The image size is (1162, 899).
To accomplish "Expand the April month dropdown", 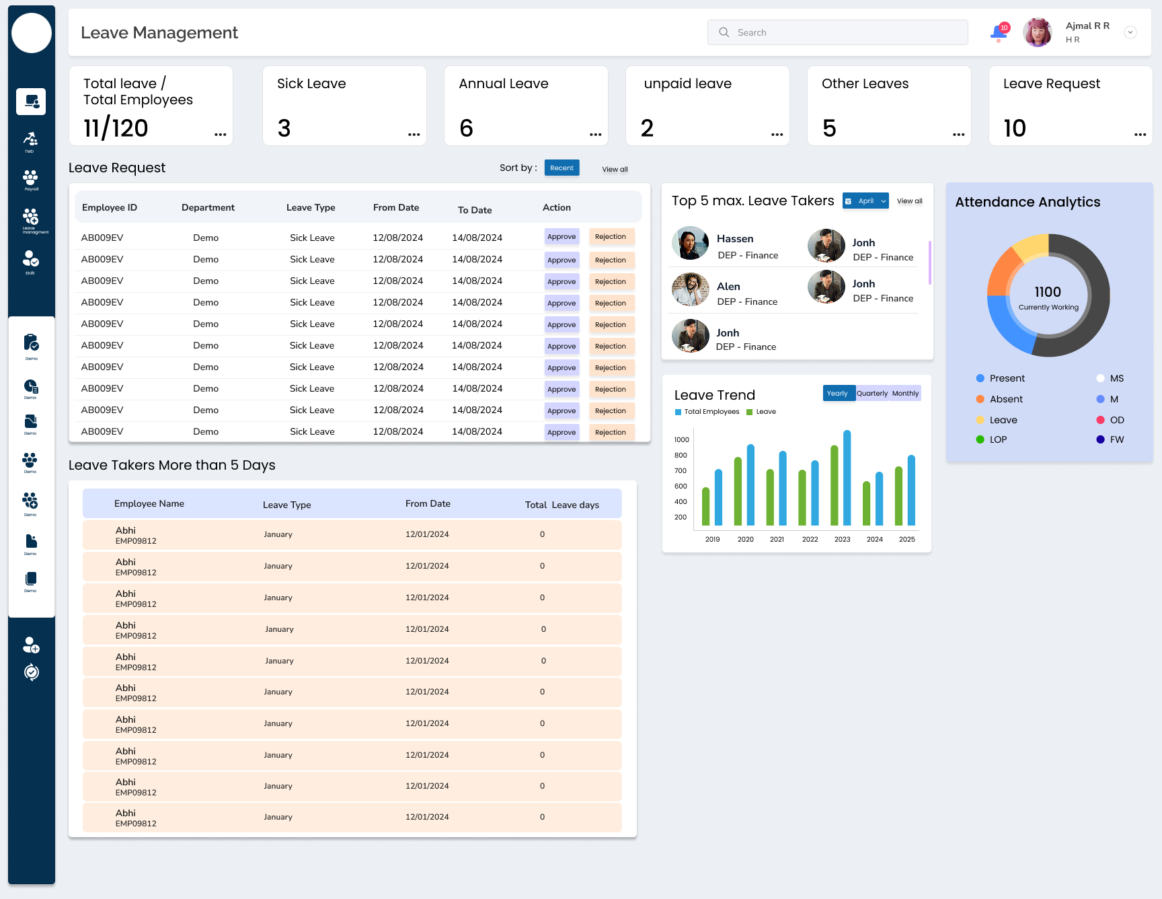I will click(865, 201).
